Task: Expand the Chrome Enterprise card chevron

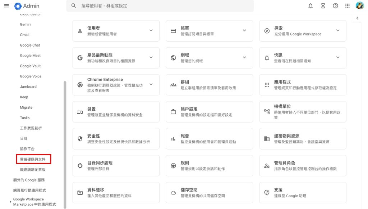Action: 151,84
